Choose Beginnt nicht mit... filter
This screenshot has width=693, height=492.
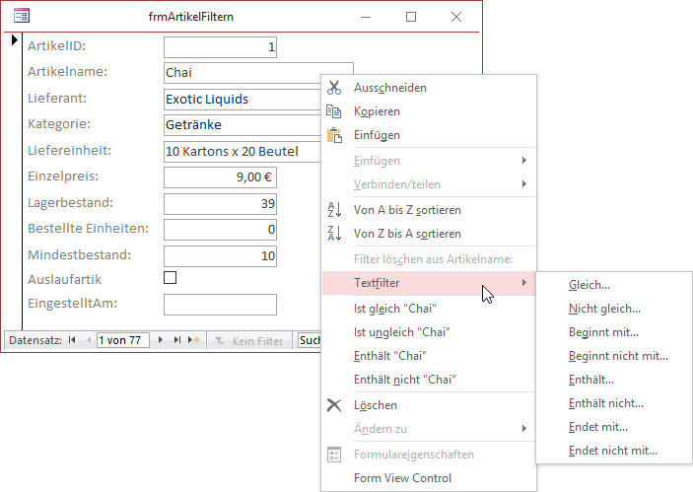tap(614, 356)
